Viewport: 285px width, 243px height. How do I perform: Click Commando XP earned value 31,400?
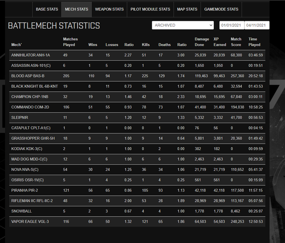coord(219,107)
